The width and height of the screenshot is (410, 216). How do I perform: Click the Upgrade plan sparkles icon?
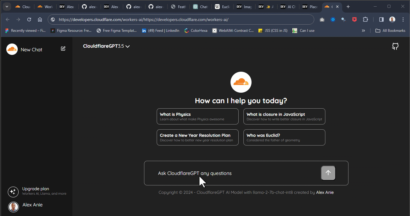pos(13,192)
